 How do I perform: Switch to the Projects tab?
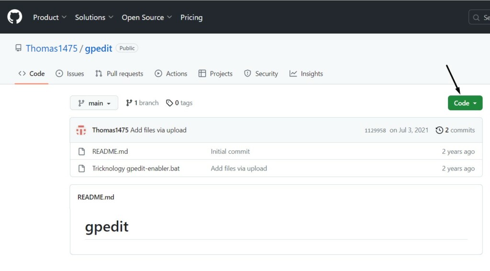pyautogui.click(x=216, y=74)
